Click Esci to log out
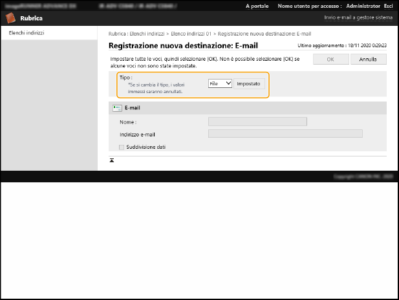Screen dimensions: 399x300 click(x=388, y=5)
